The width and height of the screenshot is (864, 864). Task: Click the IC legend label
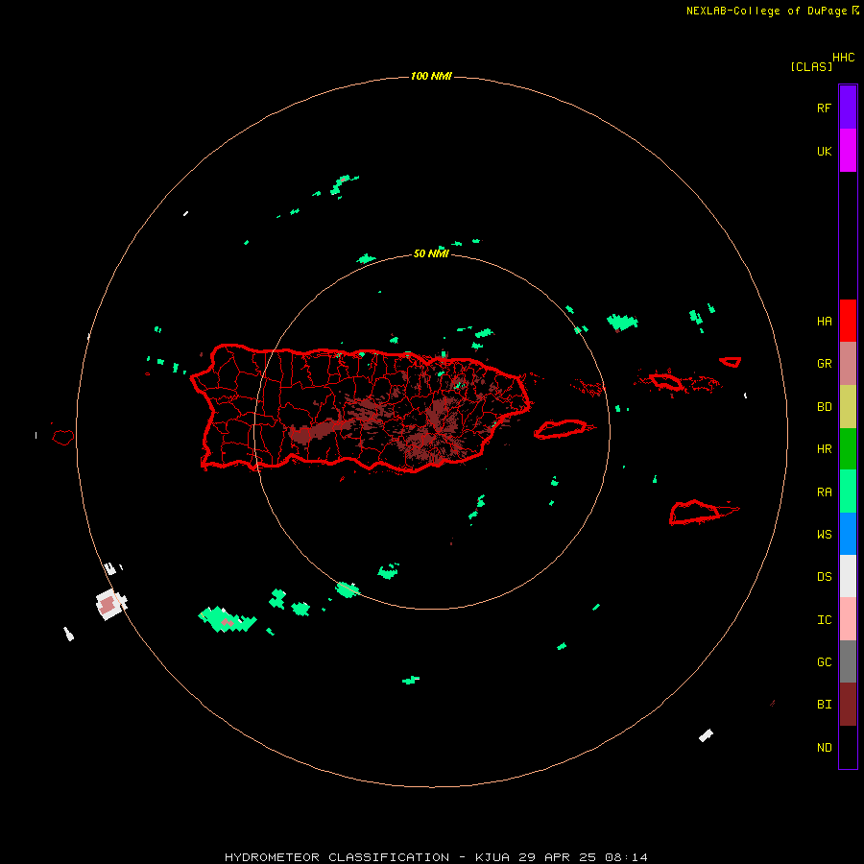pyautogui.click(x=825, y=620)
